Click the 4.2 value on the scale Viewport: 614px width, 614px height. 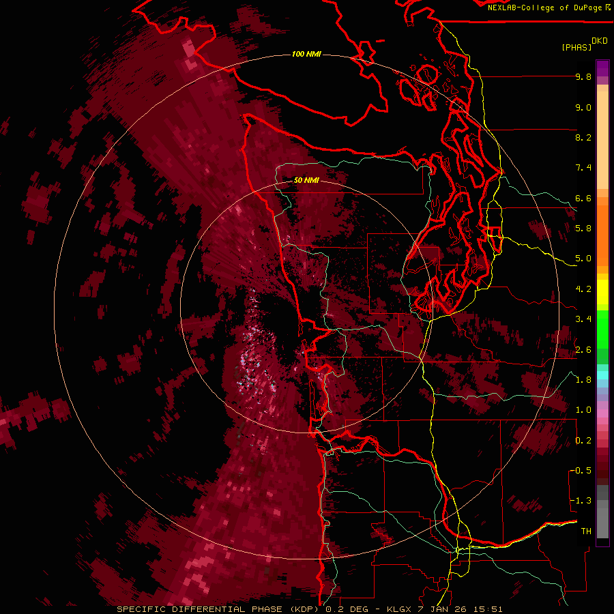583,289
